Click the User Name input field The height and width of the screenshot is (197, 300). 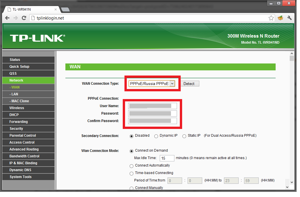point(153,106)
